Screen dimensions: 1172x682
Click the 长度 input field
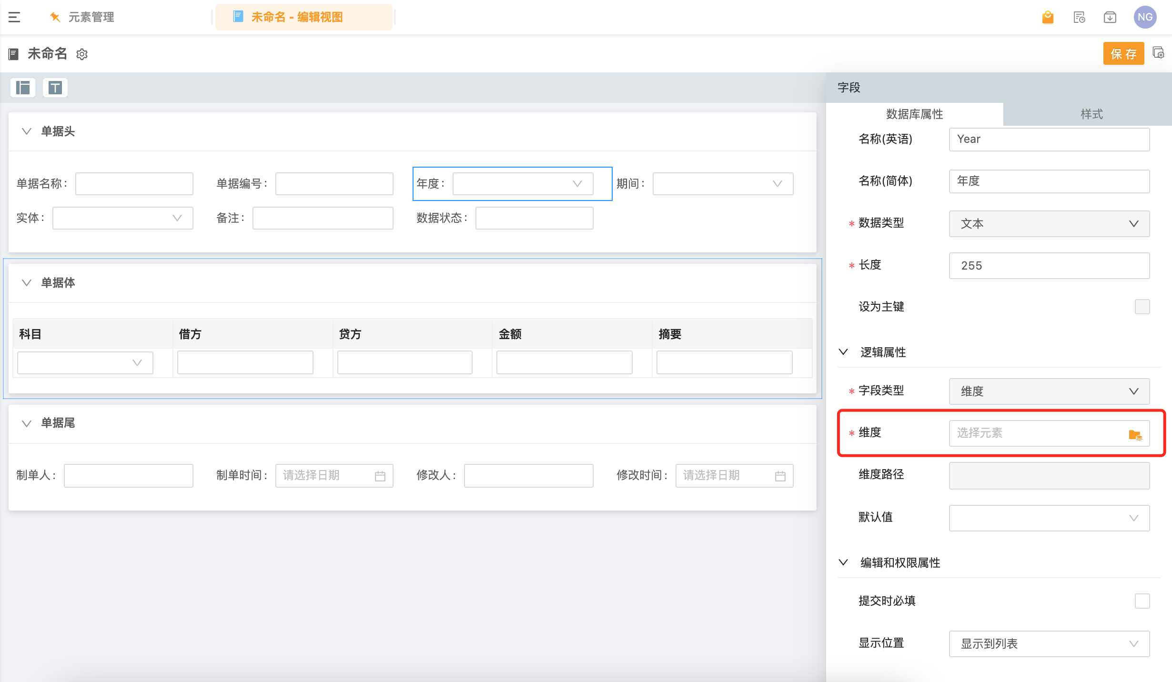(1049, 266)
